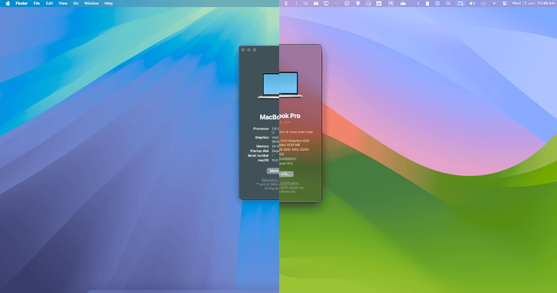Open the Apple menu
This screenshot has height=293, width=557.
click(8, 3)
